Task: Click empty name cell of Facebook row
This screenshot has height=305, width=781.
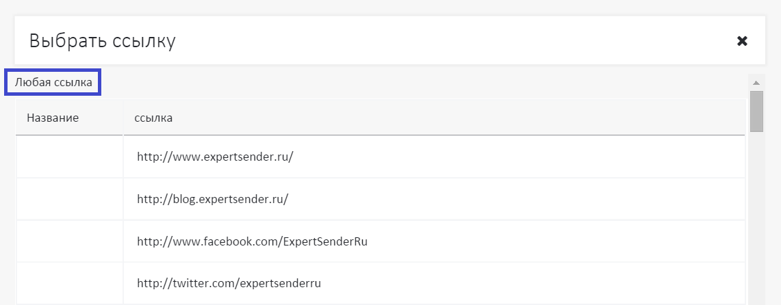Action: point(69,241)
